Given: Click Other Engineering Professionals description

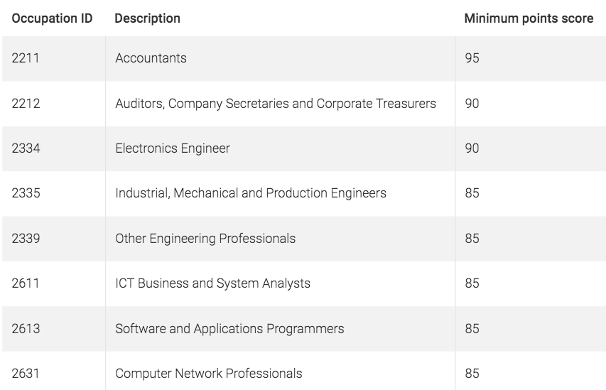Looking at the screenshot, I should [205, 239].
